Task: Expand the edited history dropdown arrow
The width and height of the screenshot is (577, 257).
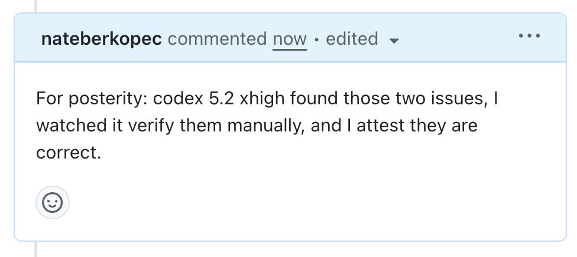Action: pyautogui.click(x=394, y=41)
